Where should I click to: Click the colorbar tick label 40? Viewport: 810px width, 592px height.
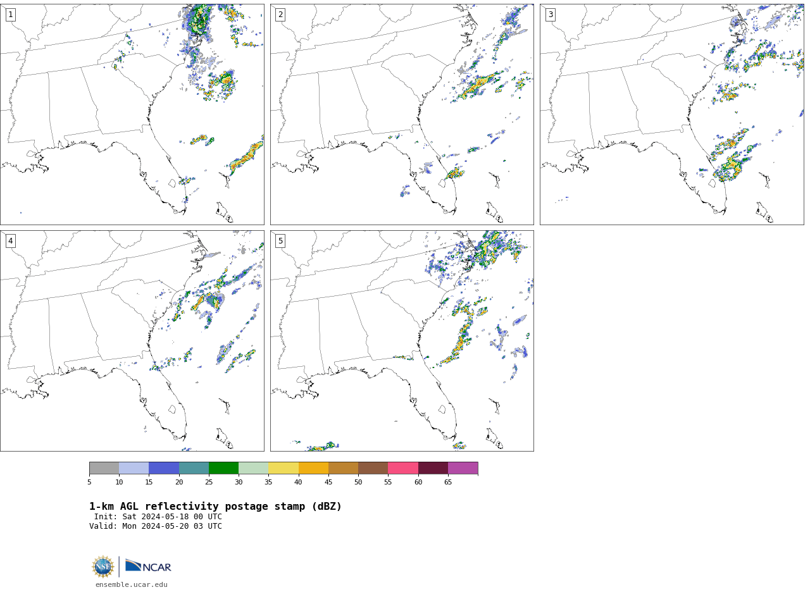tap(299, 483)
